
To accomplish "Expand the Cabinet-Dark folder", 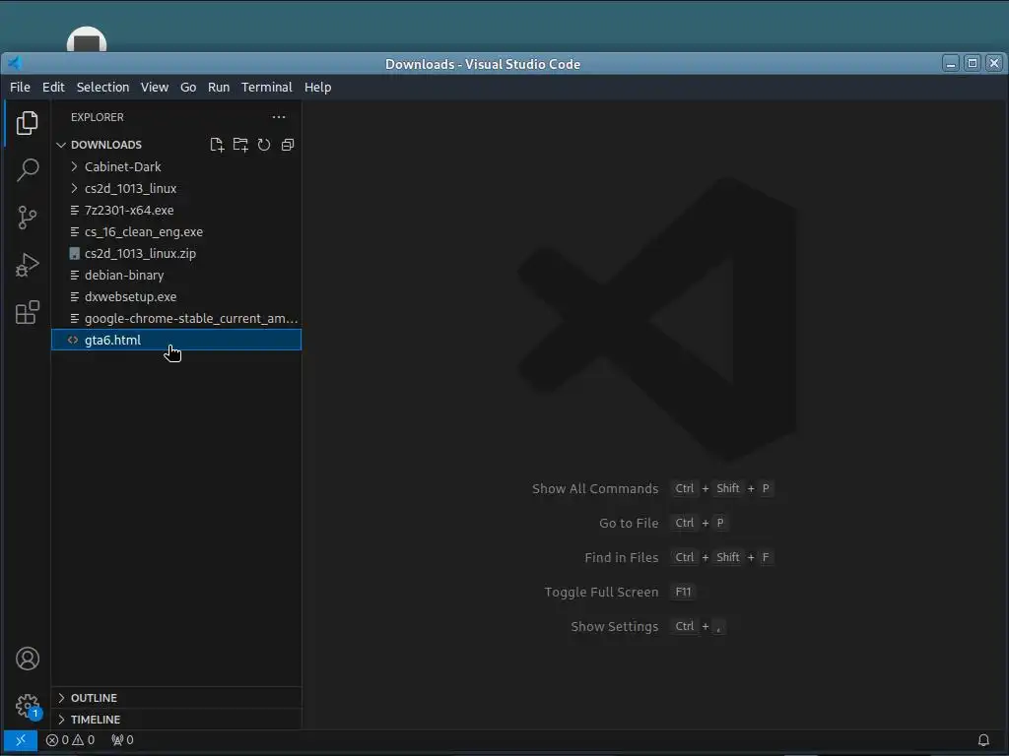I will click(x=176, y=166).
